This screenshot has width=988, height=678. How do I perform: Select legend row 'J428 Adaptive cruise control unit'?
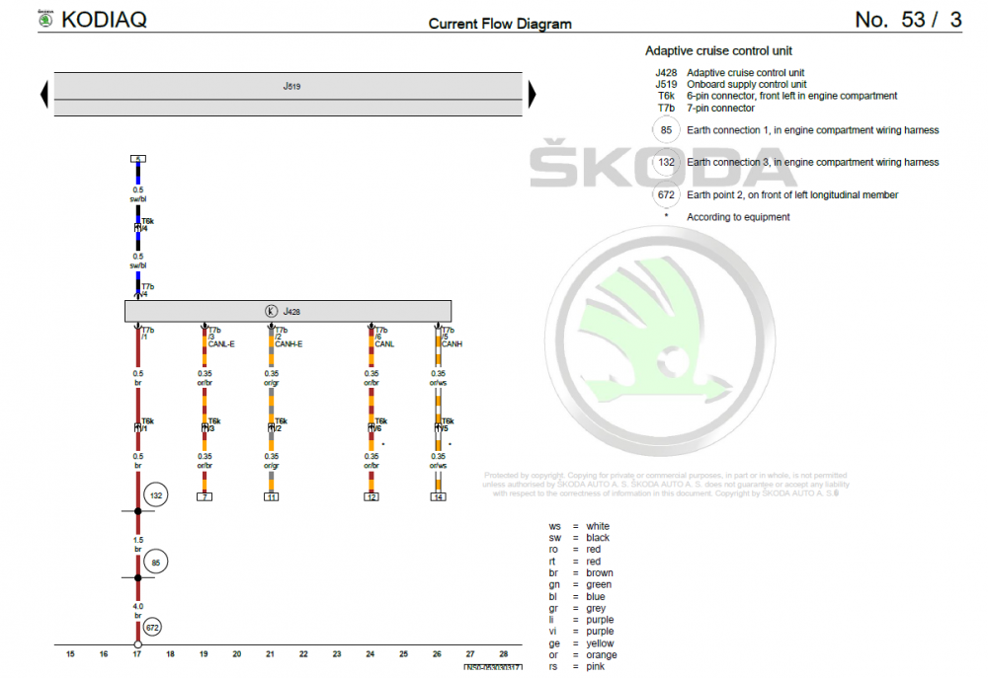point(730,73)
